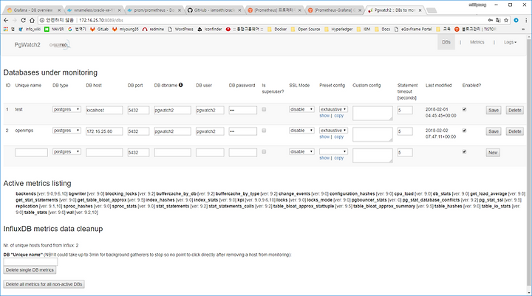This screenshot has height=296, width=532.
Task: Open the Metrics navigation item
Action: [477, 42]
